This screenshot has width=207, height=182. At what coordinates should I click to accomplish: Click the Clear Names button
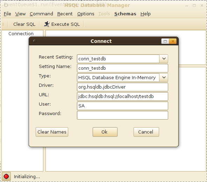tap(52, 132)
